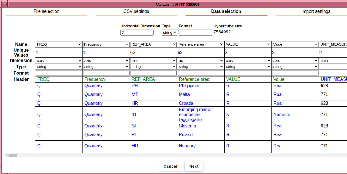The width and height of the screenshot is (347, 174).
Task: Click the Cancel button
Action: (x=170, y=166)
